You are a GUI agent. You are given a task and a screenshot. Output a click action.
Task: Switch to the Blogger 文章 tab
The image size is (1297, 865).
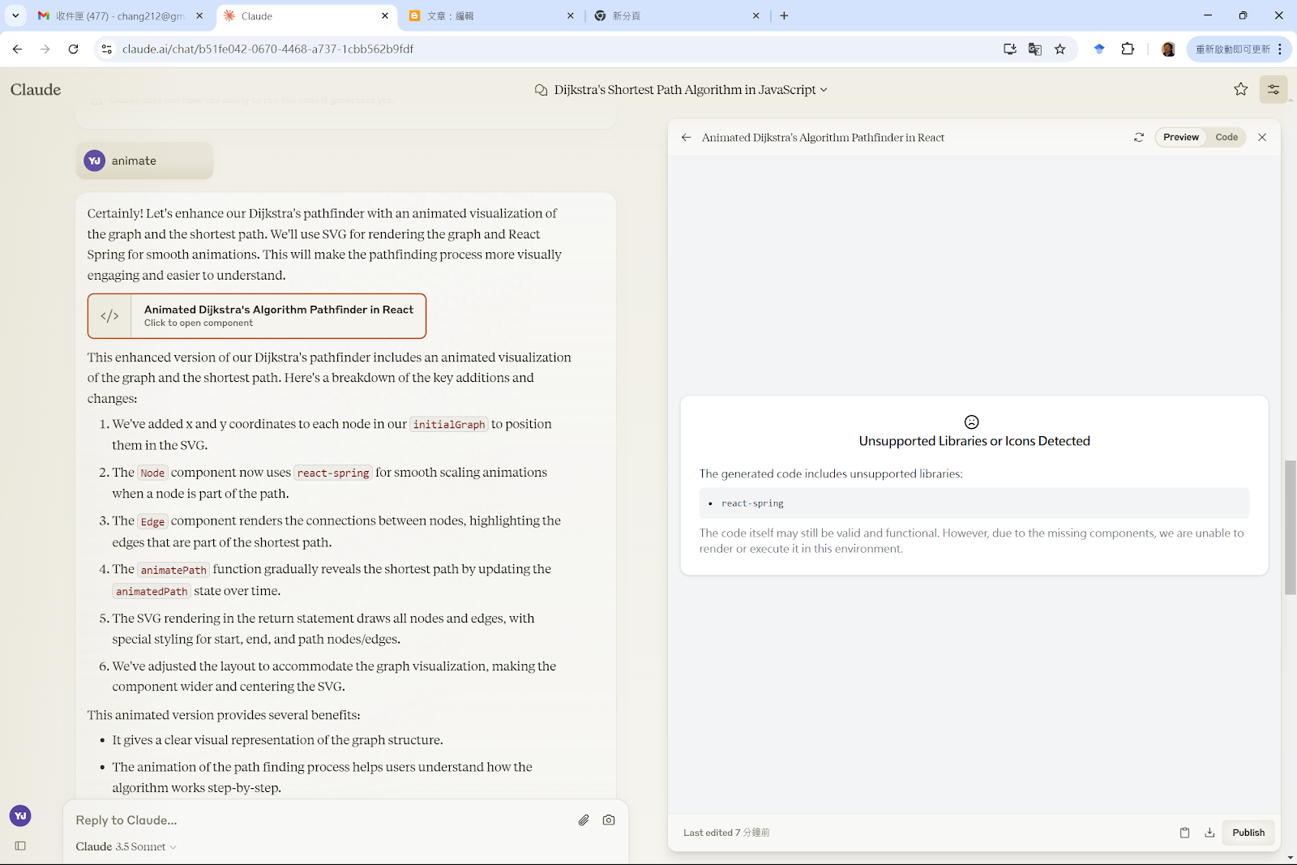[490, 16]
